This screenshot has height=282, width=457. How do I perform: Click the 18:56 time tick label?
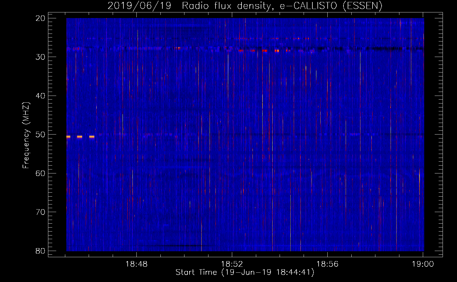pos(327,264)
